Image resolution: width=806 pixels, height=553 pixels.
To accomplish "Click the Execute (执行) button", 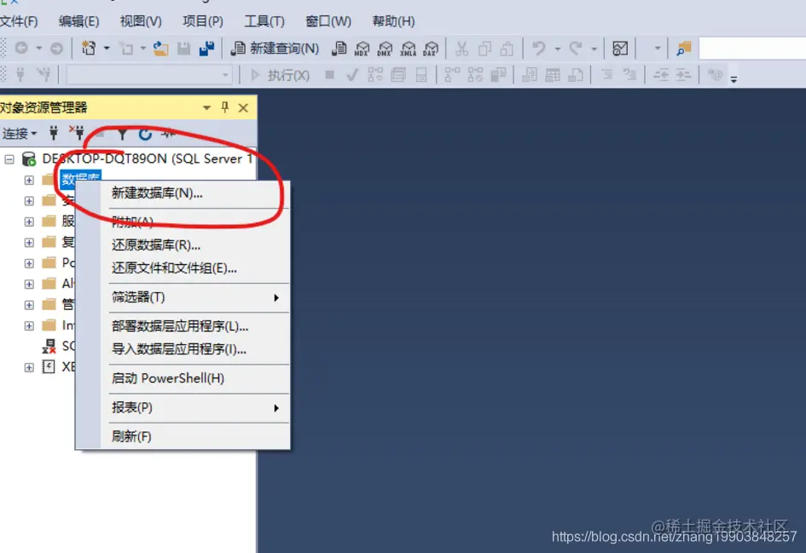I will point(280,76).
